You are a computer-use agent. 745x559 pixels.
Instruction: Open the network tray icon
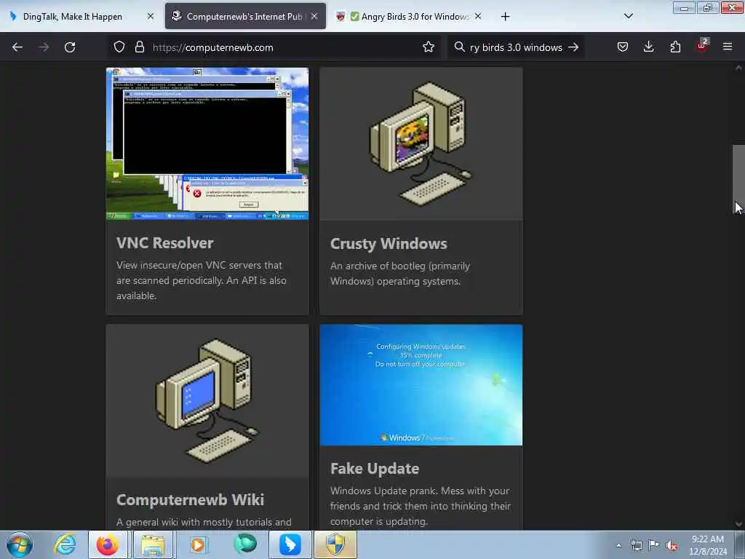pos(636,545)
